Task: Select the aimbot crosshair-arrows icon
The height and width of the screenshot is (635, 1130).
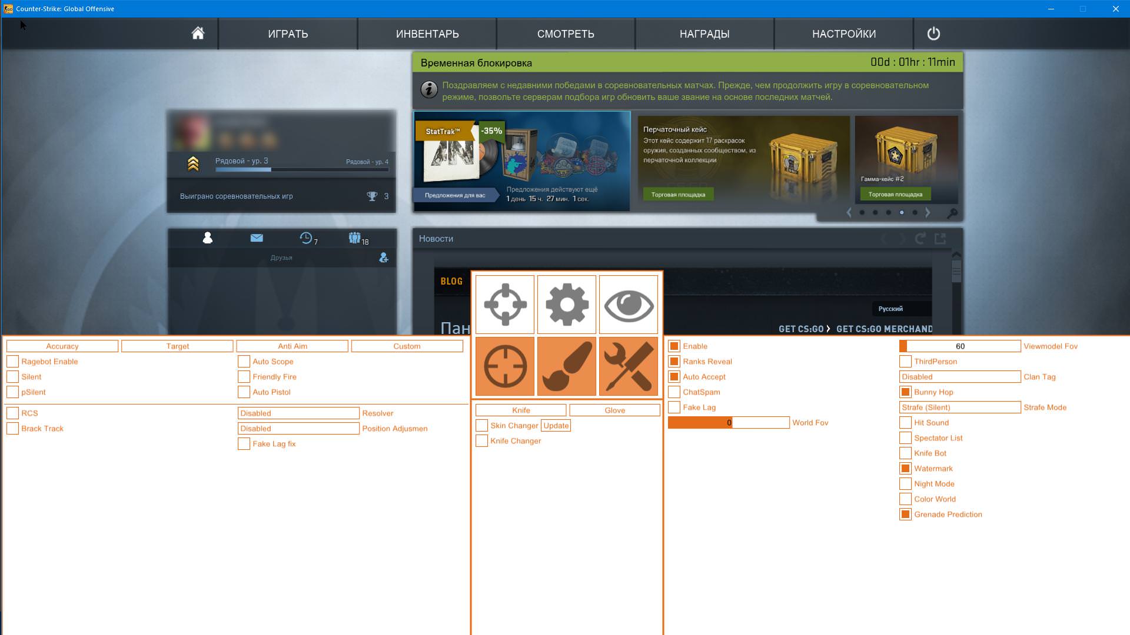Action: click(x=505, y=305)
